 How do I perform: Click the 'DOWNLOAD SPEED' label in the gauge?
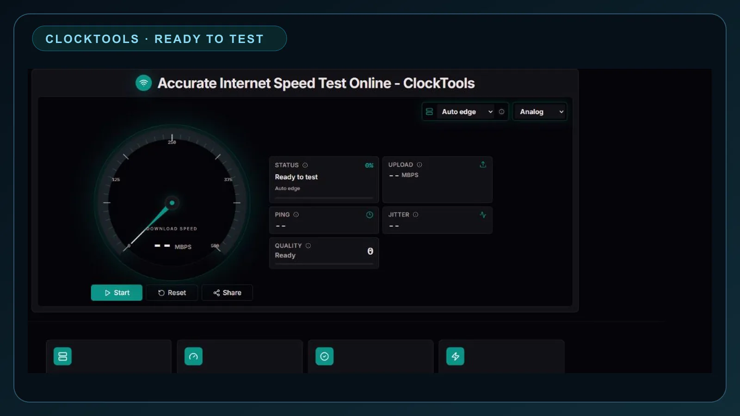(x=172, y=228)
